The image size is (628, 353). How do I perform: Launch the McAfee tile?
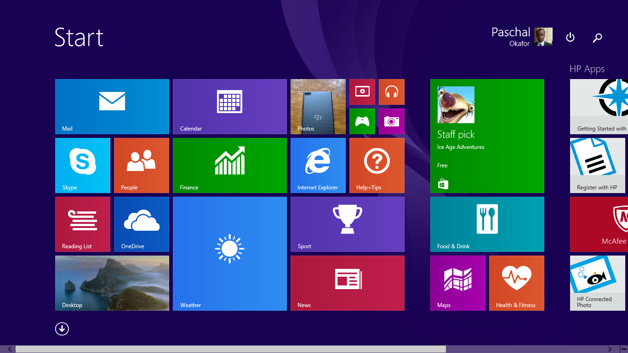[599, 224]
